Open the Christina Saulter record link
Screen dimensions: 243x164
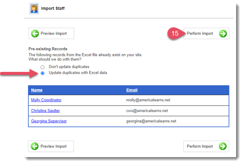pos(45,111)
